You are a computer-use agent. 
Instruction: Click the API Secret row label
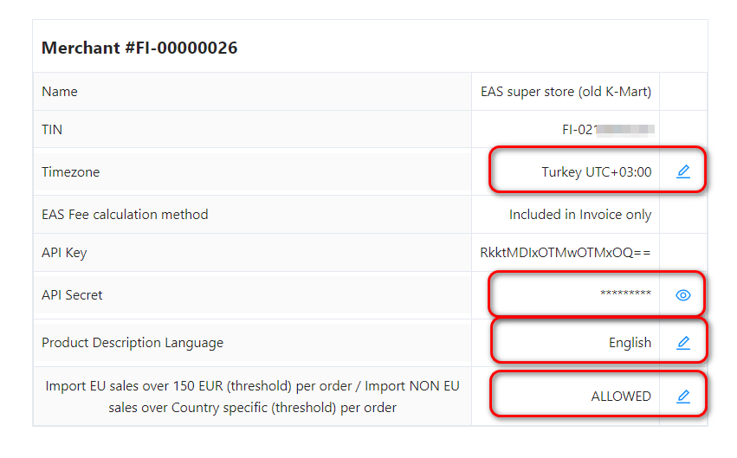(x=72, y=295)
